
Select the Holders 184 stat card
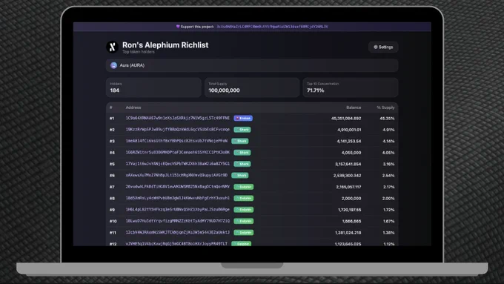[153, 87]
